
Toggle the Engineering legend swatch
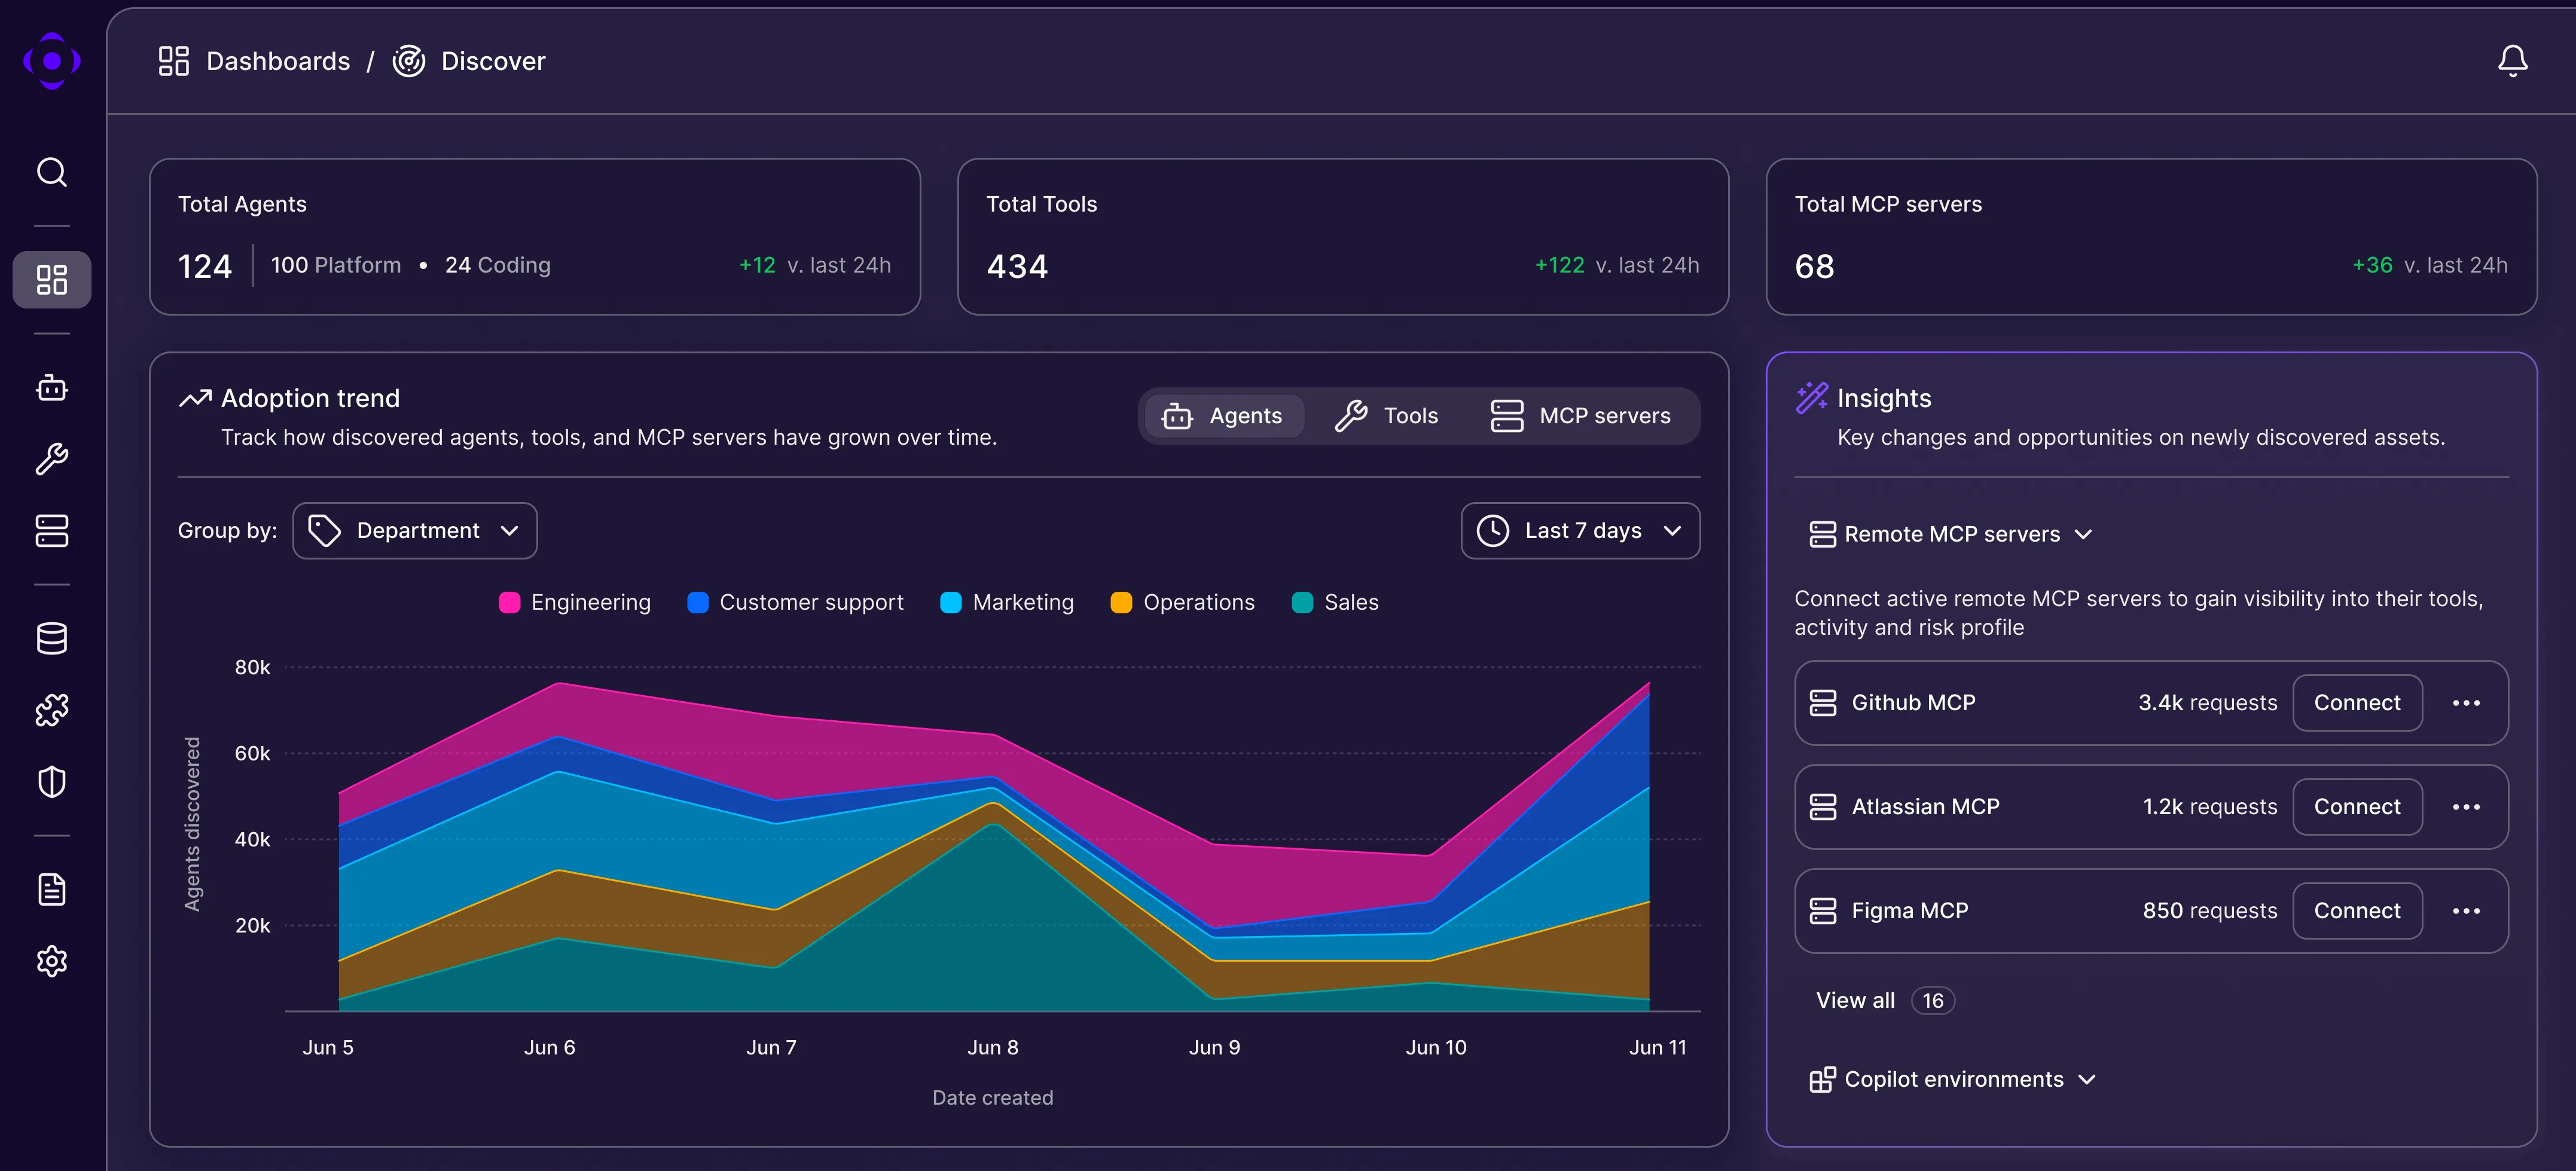point(509,603)
